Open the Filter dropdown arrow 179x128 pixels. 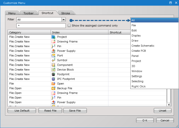64,20
